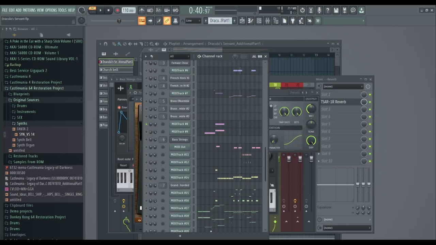Open the OPTIONS menu
The image size is (436, 245).
coord(51,10)
